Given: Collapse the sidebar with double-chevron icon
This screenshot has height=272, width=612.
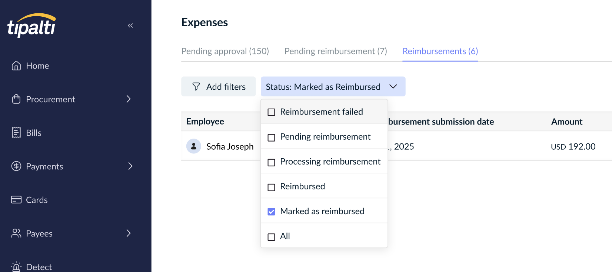Looking at the screenshot, I should [x=130, y=26].
